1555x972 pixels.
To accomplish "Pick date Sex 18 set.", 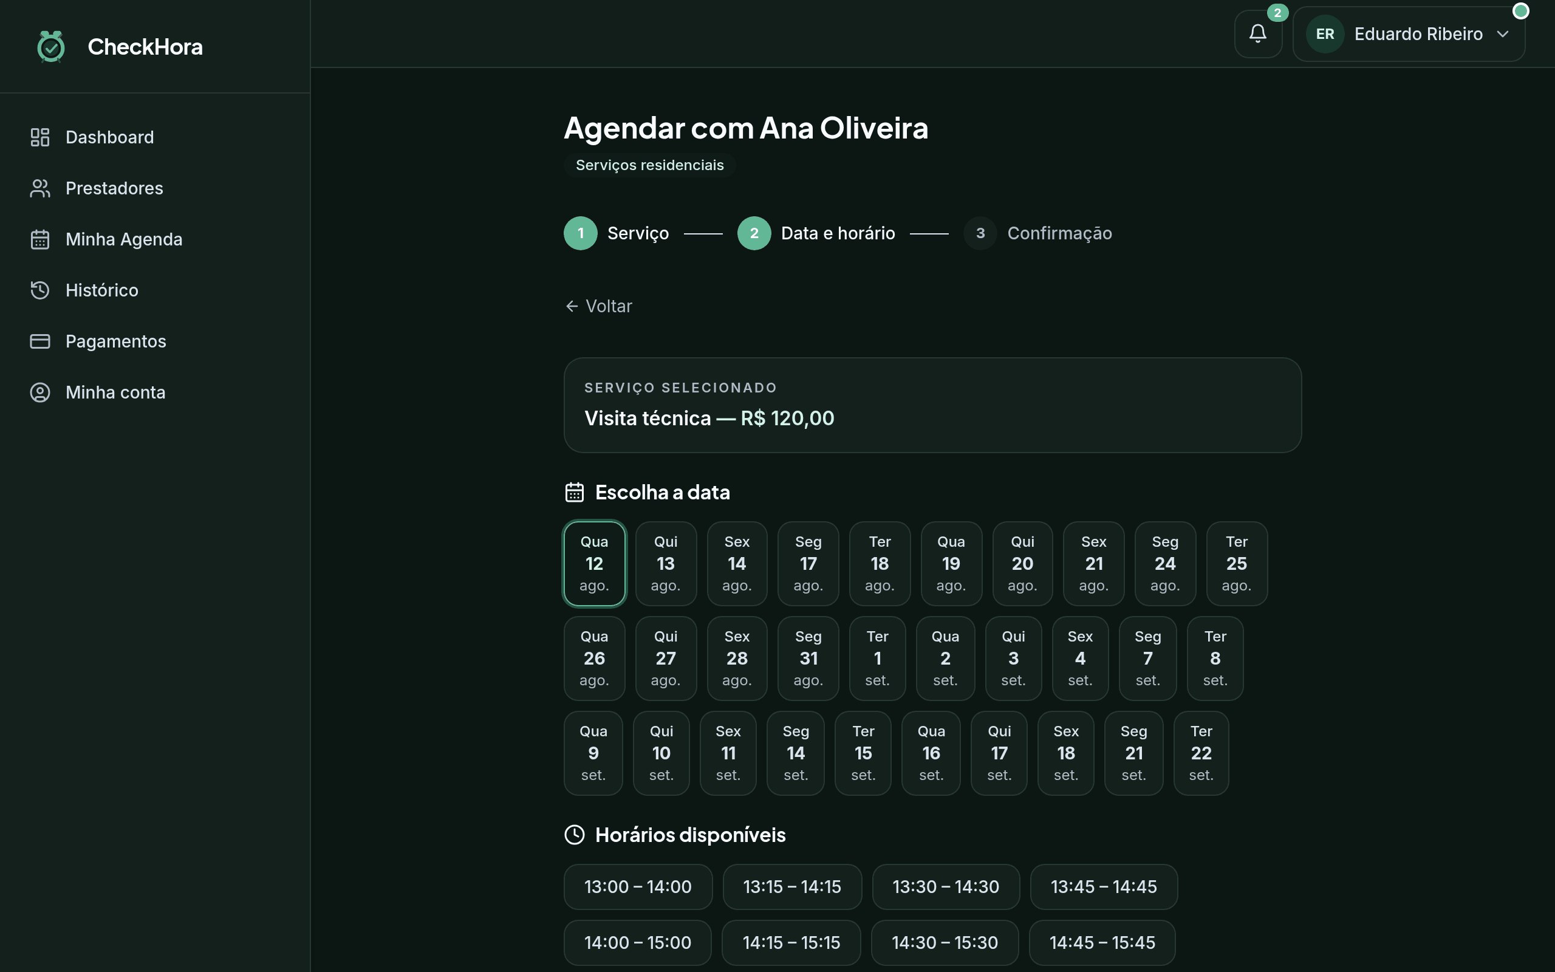I will tap(1066, 753).
